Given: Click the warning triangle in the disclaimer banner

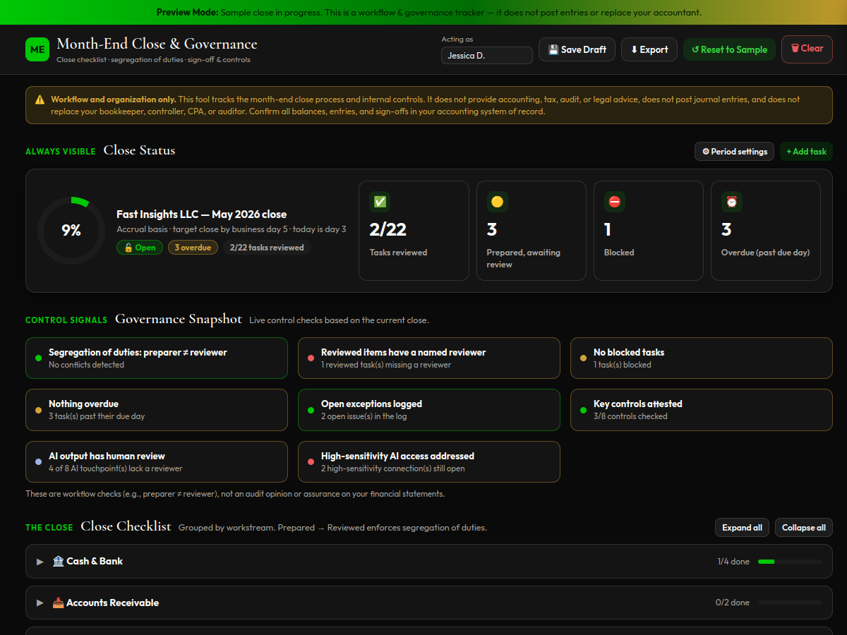Looking at the screenshot, I should click(x=40, y=100).
